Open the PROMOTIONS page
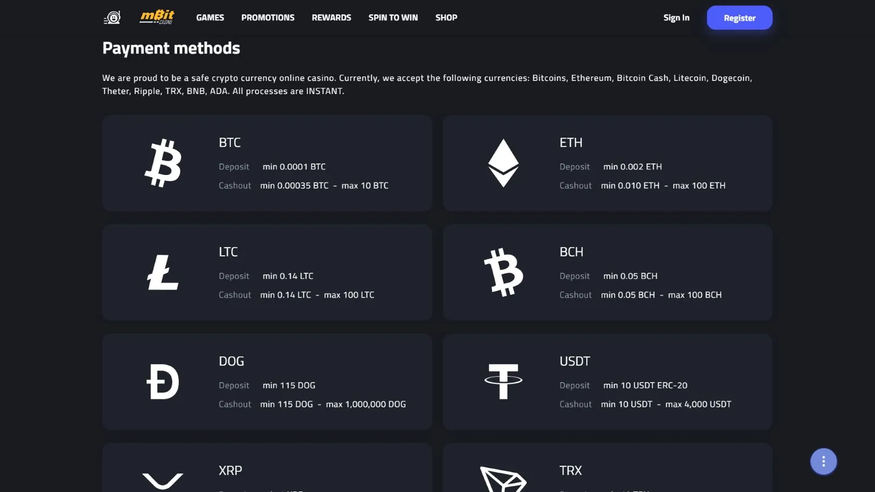 (x=268, y=17)
